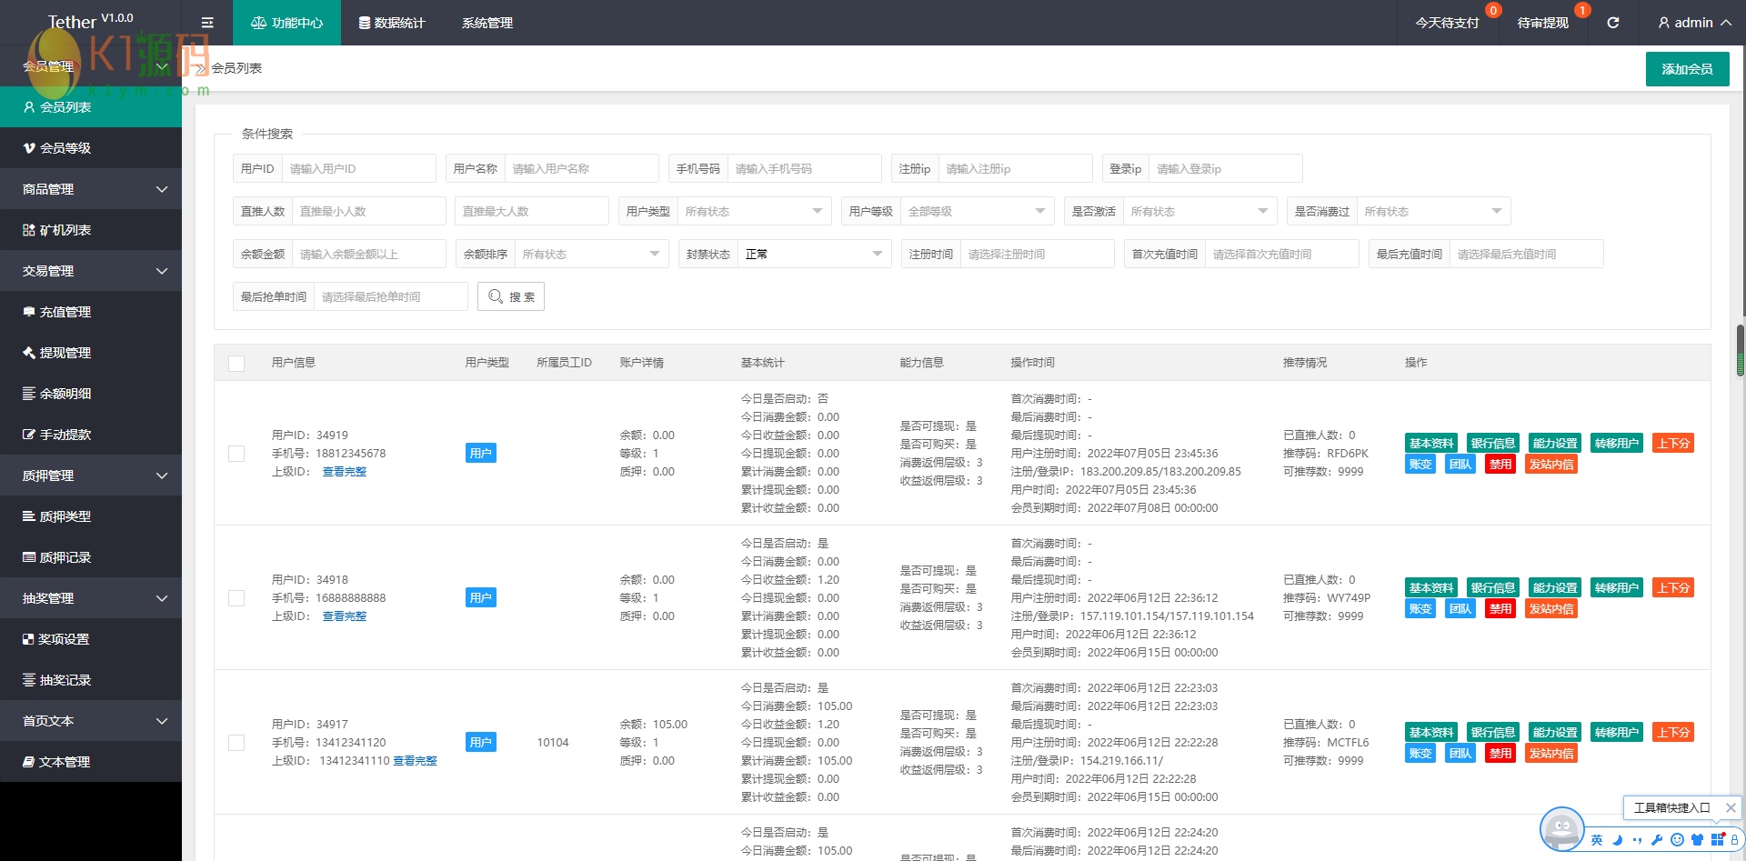Check the row checkbox for user 34919
1746x861 pixels.
pos(236,454)
